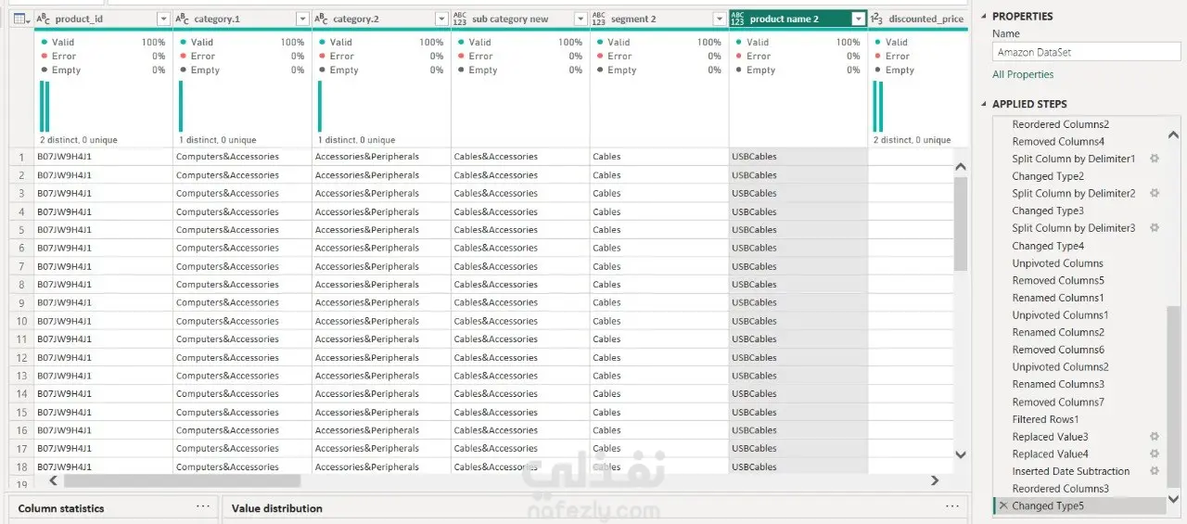The height and width of the screenshot is (524, 1187).
Task: Click Applied Steps list scroll up arrow
Action: pos(1173,135)
